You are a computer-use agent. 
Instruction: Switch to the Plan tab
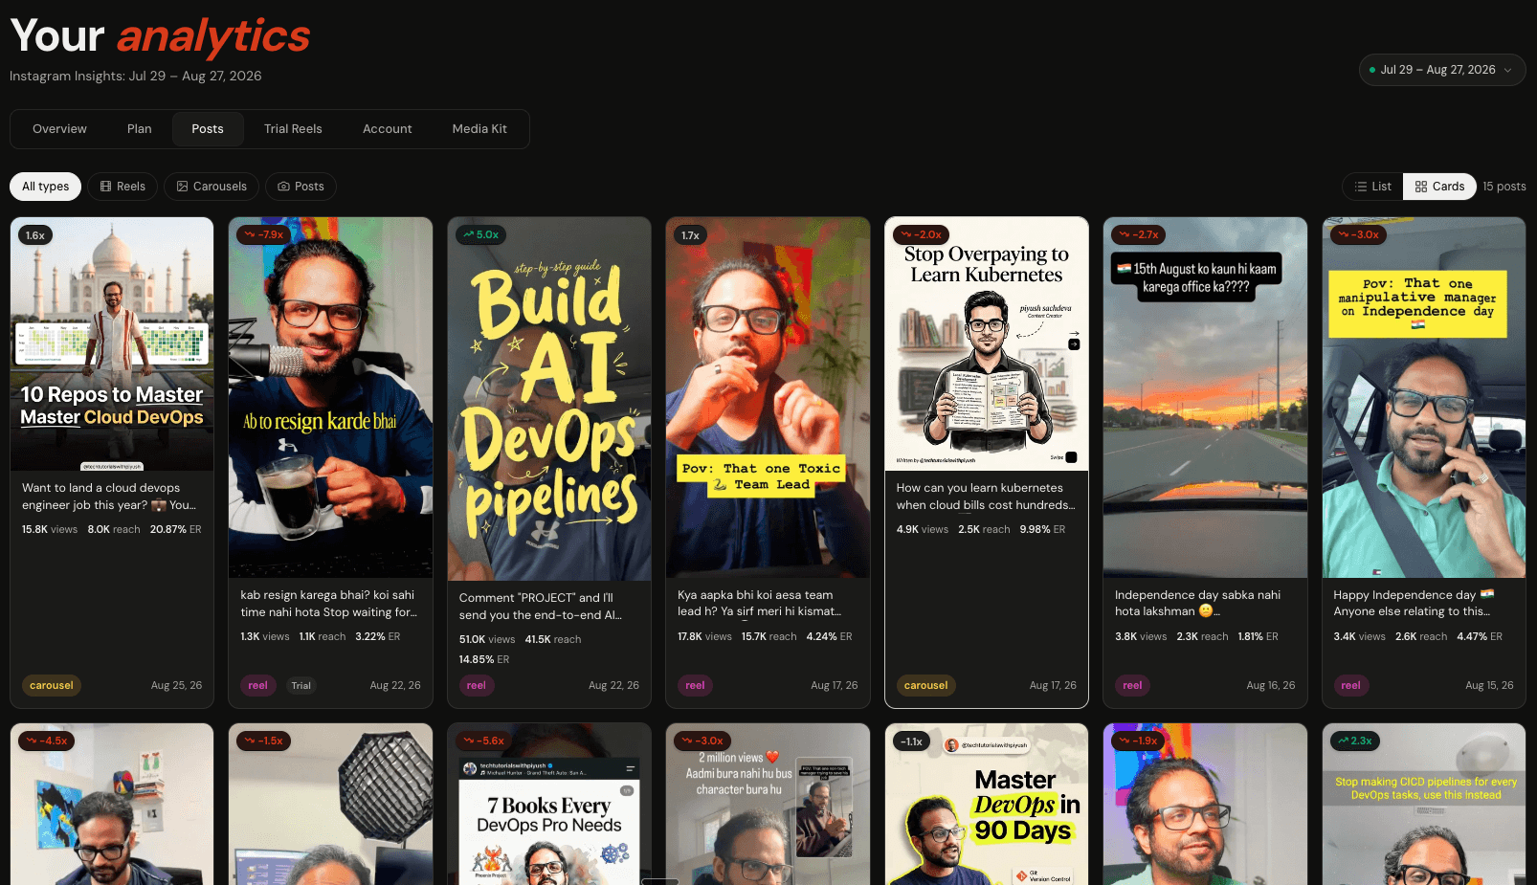pyautogui.click(x=140, y=129)
